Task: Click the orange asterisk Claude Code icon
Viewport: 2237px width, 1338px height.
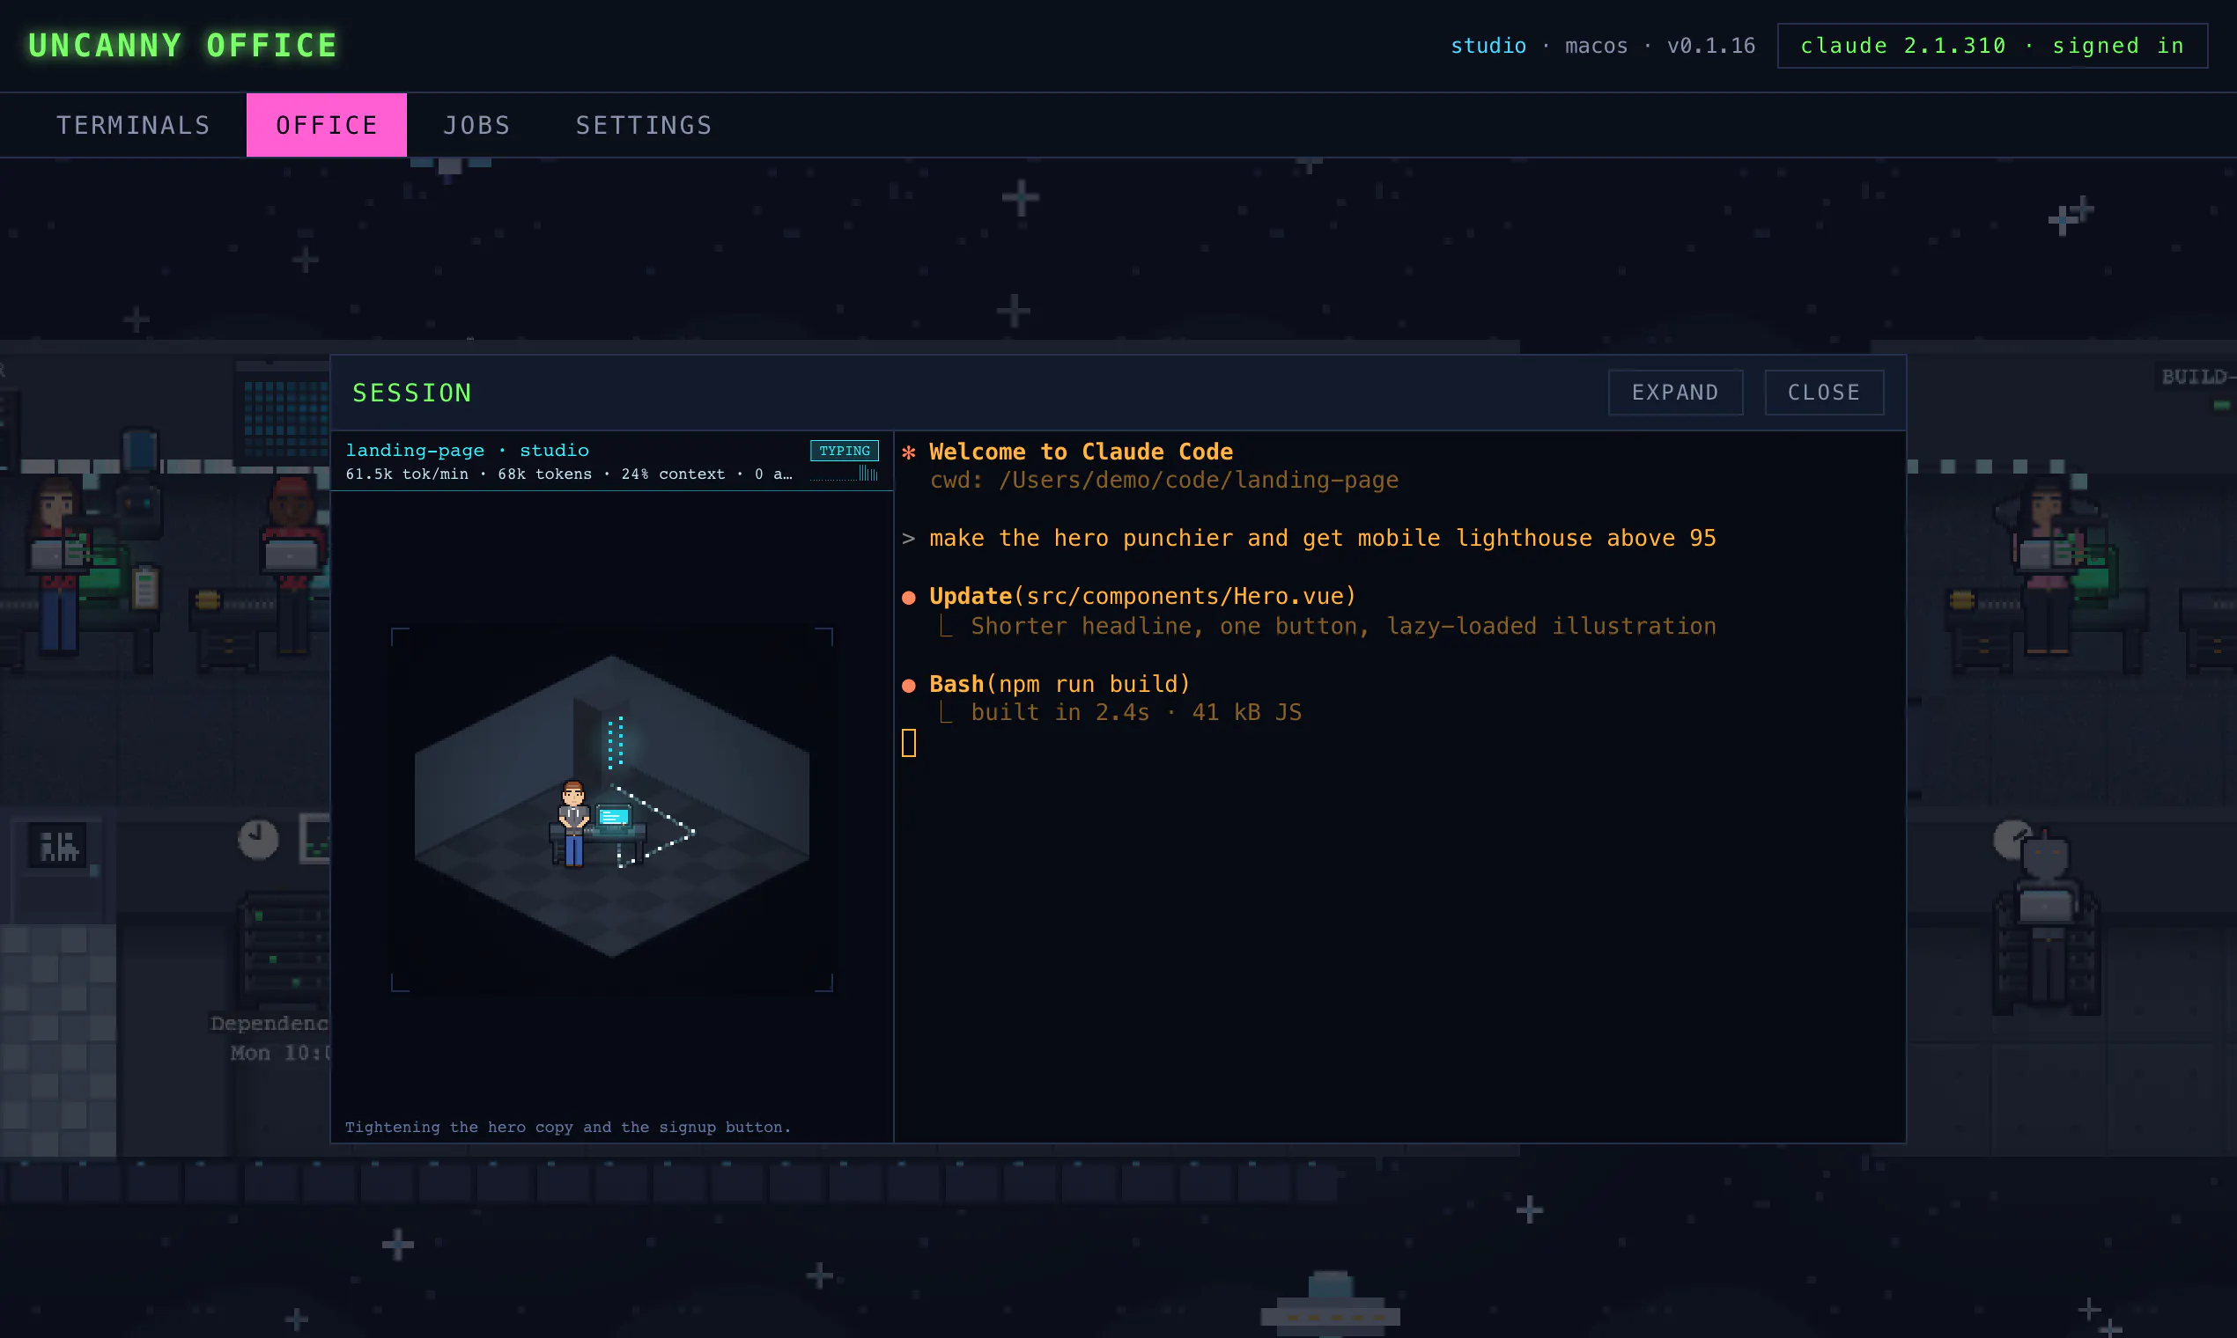Action: click(909, 452)
